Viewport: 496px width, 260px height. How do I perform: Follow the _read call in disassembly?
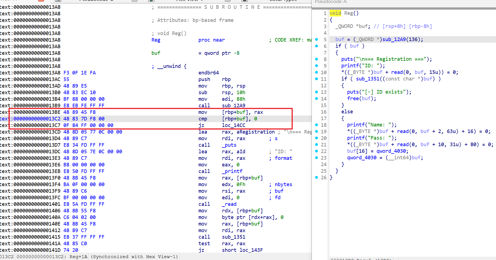[229, 204]
